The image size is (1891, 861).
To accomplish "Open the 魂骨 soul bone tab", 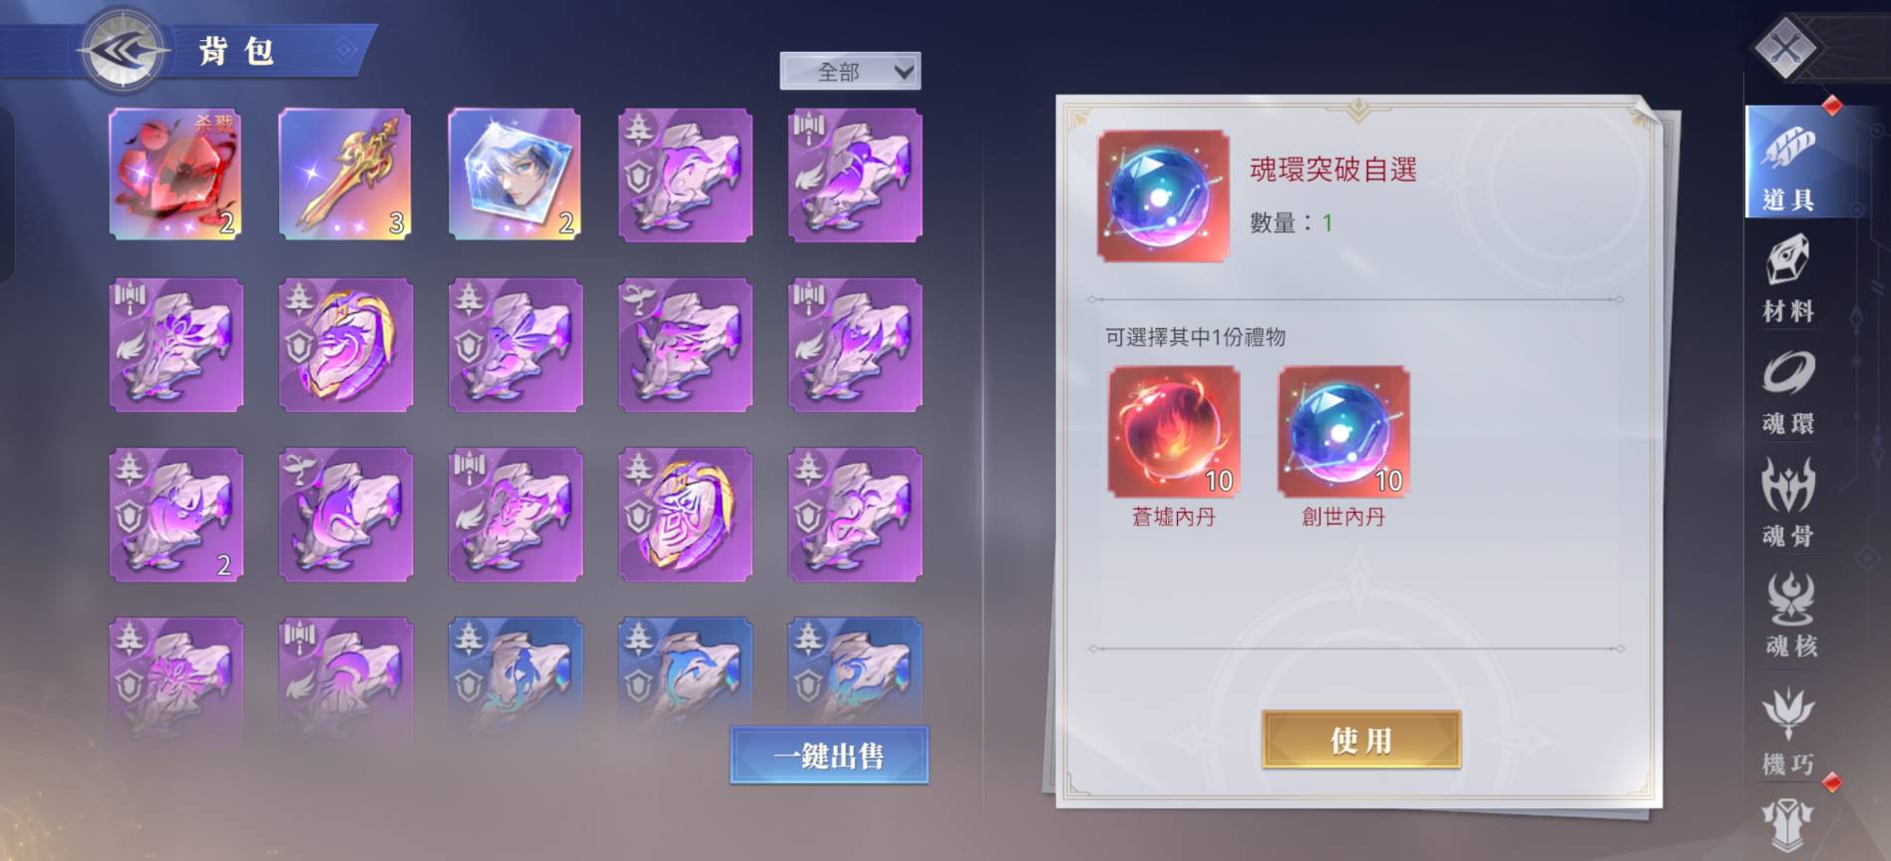I will pyautogui.click(x=1788, y=504).
